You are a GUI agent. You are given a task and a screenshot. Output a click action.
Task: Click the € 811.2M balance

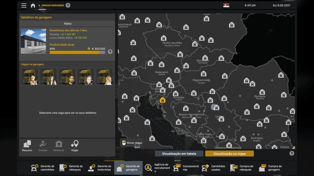(x=250, y=5)
